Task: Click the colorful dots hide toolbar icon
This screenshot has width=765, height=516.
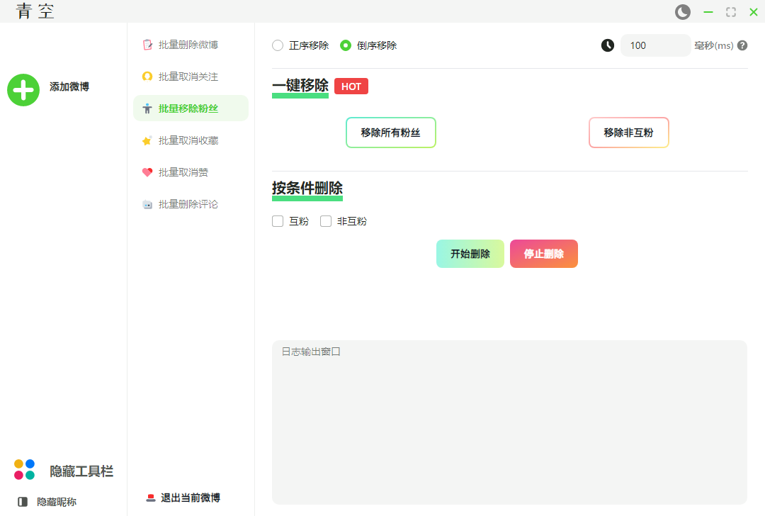Action: pyautogui.click(x=24, y=470)
